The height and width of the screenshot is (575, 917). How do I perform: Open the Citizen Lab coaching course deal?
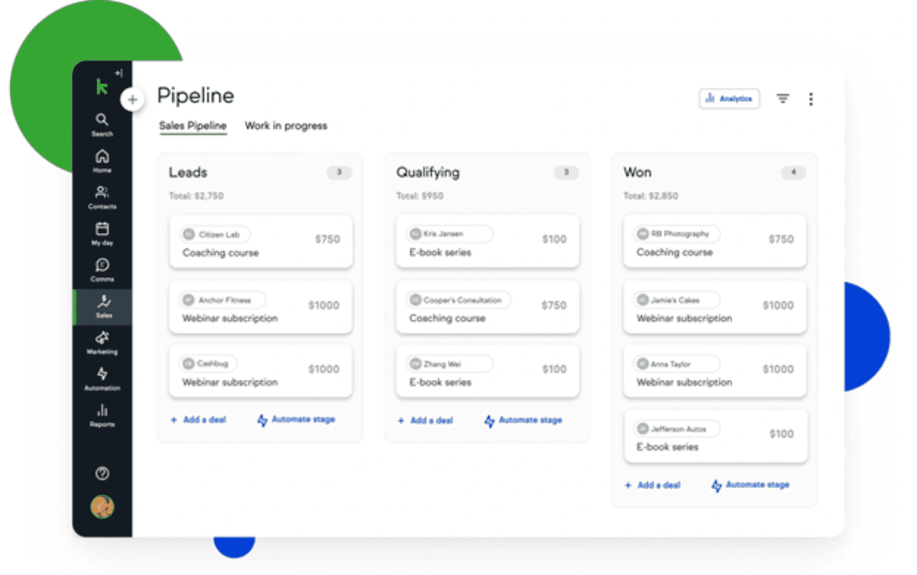click(261, 242)
